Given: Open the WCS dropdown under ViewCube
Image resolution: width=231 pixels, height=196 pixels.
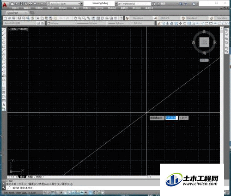Looking at the screenshot, I should 204,60.
